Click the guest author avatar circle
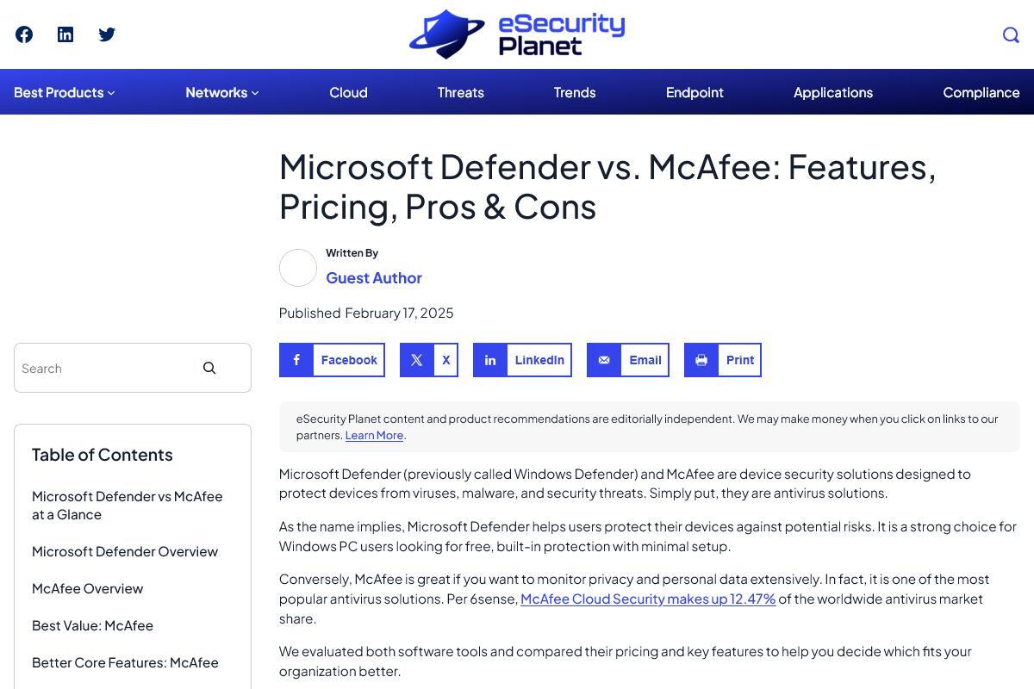Screen dimensions: 1034x689 click(x=298, y=268)
